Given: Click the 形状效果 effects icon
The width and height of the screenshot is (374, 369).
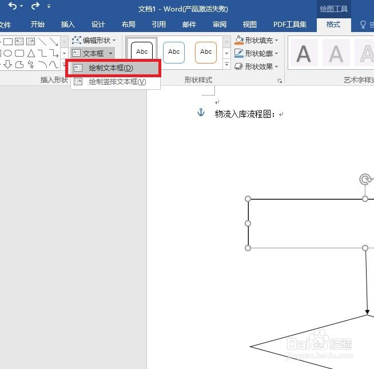Looking at the screenshot, I should coord(238,66).
